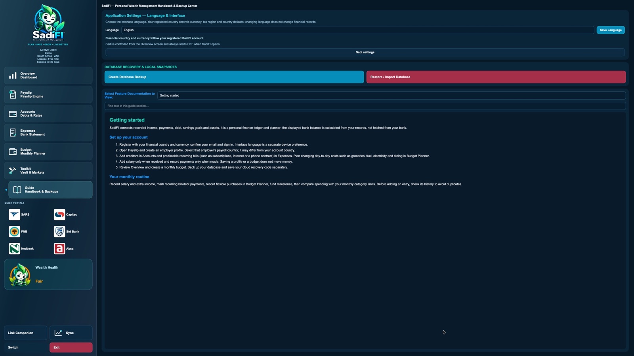Image resolution: width=634 pixels, height=356 pixels.
Task: Click the Switch user button
Action: [x=25, y=347]
